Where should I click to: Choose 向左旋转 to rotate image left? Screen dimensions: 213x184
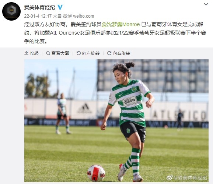[x=91, y=53]
